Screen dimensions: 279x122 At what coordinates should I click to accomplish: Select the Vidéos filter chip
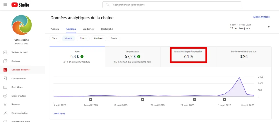[x=68, y=38]
